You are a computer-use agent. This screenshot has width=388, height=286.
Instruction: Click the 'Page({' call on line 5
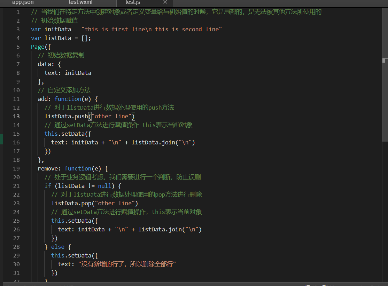pyautogui.click(x=41, y=47)
